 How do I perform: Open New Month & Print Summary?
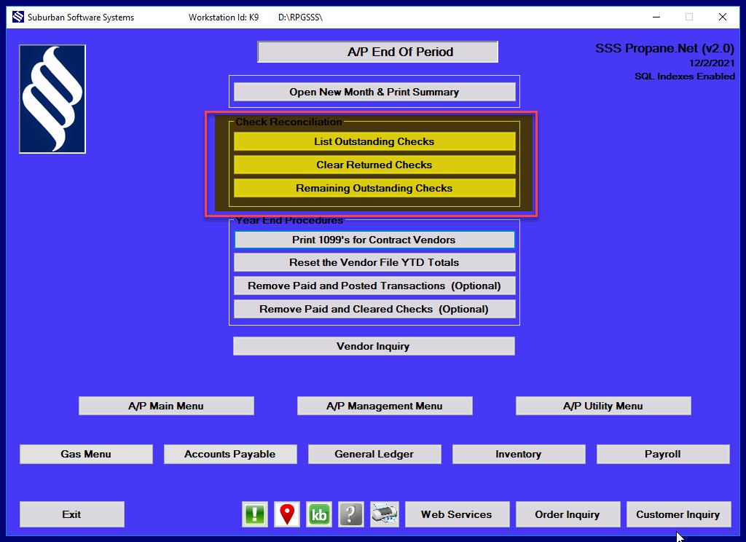374,92
